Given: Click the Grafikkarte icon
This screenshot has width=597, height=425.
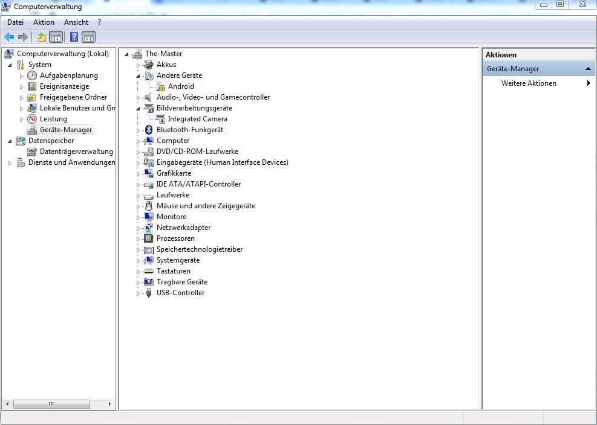Looking at the screenshot, I should [x=148, y=173].
